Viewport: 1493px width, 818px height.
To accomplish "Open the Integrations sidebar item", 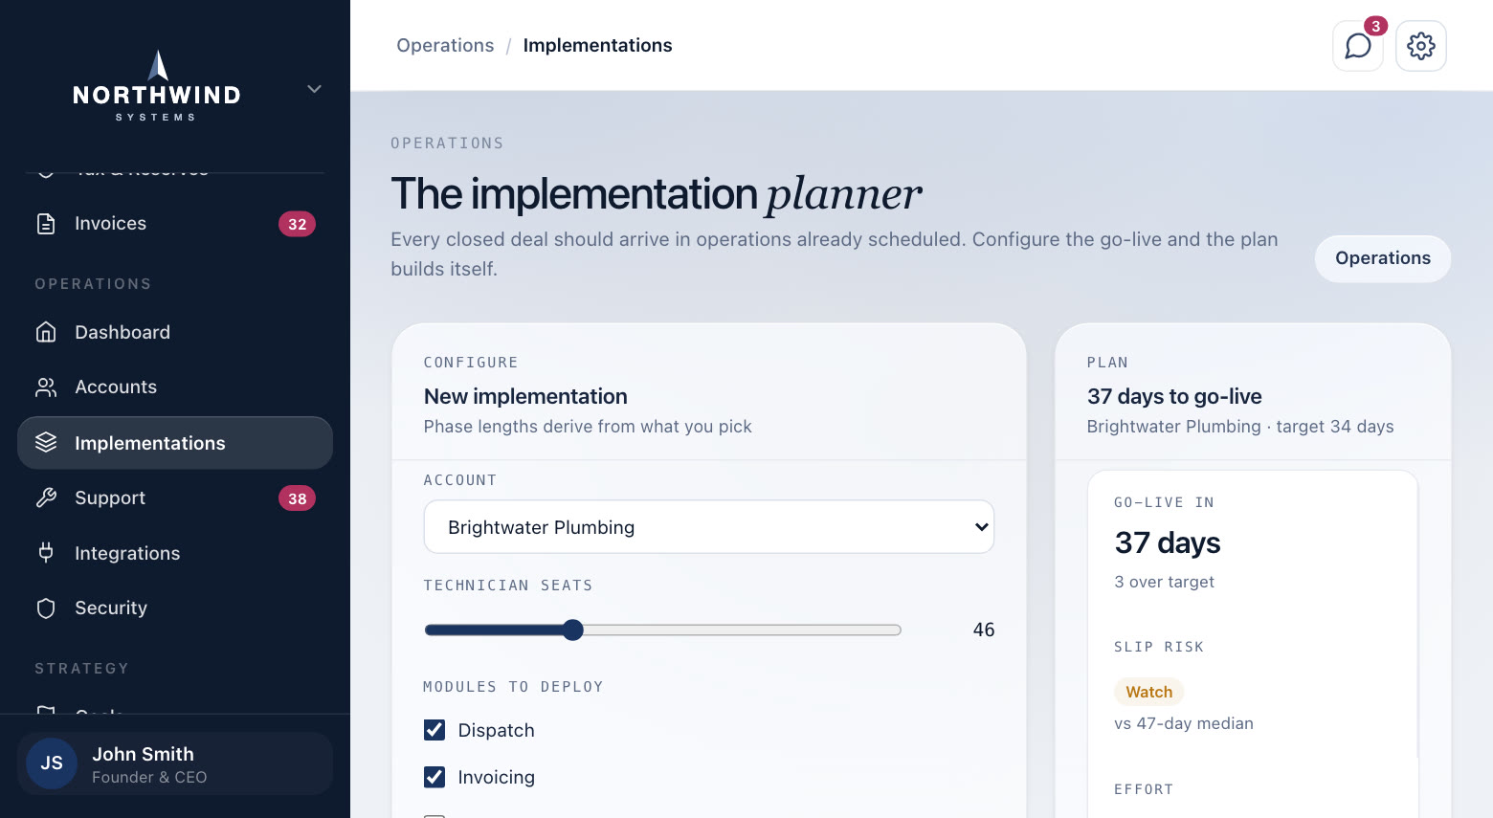I will pyautogui.click(x=175, y=553).
